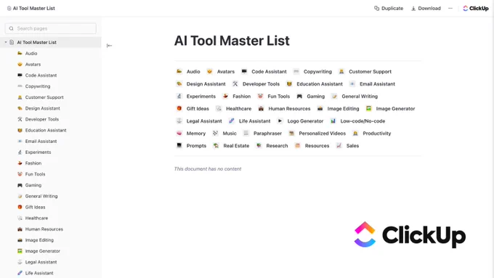Screen dimensions: 494x278
Task: Open Experiments link in page body
Action: pos(201,96)
